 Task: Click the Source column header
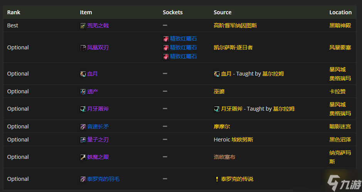(222, 12)
